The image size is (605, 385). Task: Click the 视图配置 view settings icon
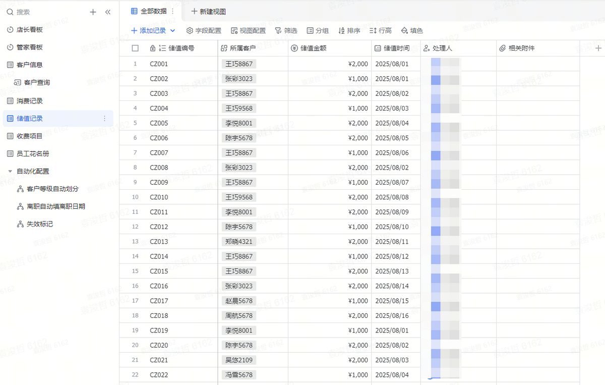click(x=234, y=31)
